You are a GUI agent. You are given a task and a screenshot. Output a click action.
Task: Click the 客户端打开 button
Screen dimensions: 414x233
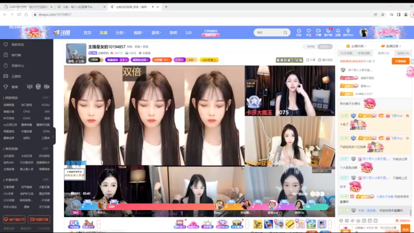14,220
